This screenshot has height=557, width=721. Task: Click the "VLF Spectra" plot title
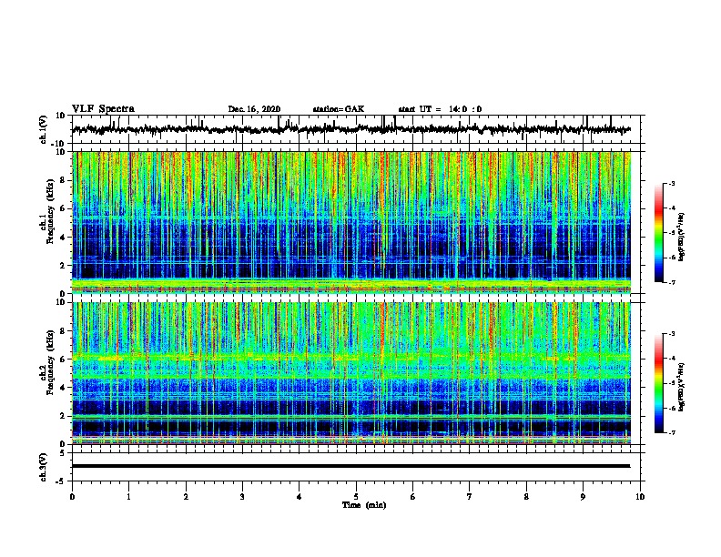tap(103, 108)
